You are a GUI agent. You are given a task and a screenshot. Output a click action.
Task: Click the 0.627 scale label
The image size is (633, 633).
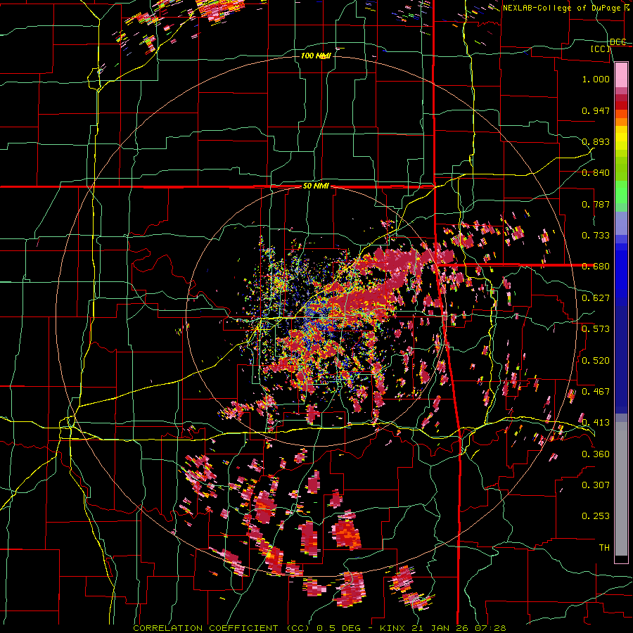(596, 298)
